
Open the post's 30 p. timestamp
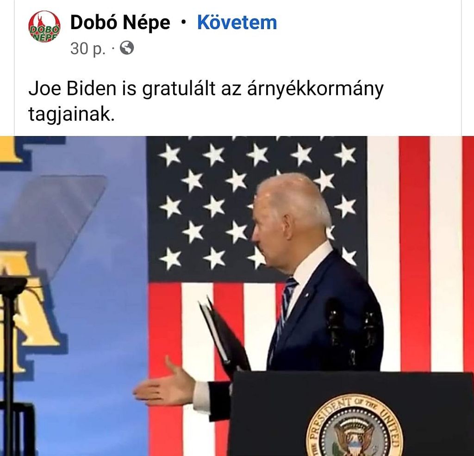click(88, 48)
